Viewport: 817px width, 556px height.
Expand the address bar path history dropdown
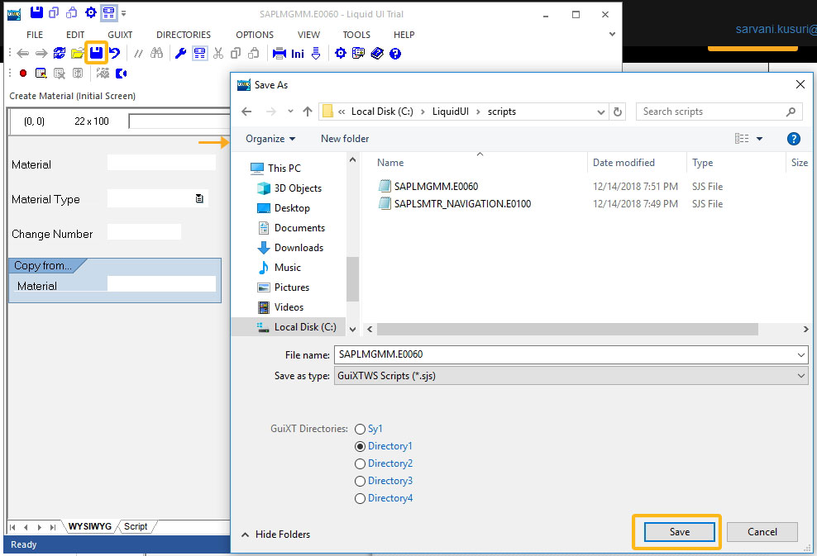[601, 112]
